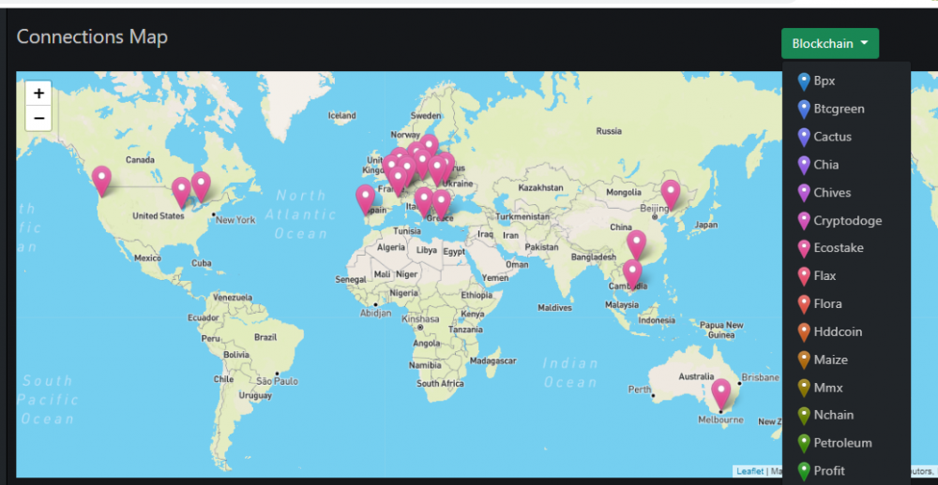This screenshot has width=938, height=485.
Task: Zoom out of the connections map
Action: pyautogui.click(x=38, y=118)
